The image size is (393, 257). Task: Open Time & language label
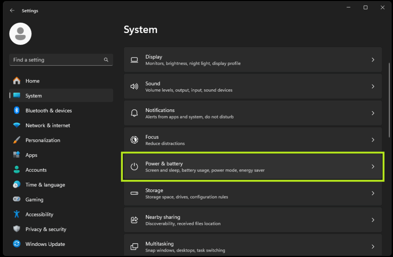(x=45, y=185)
